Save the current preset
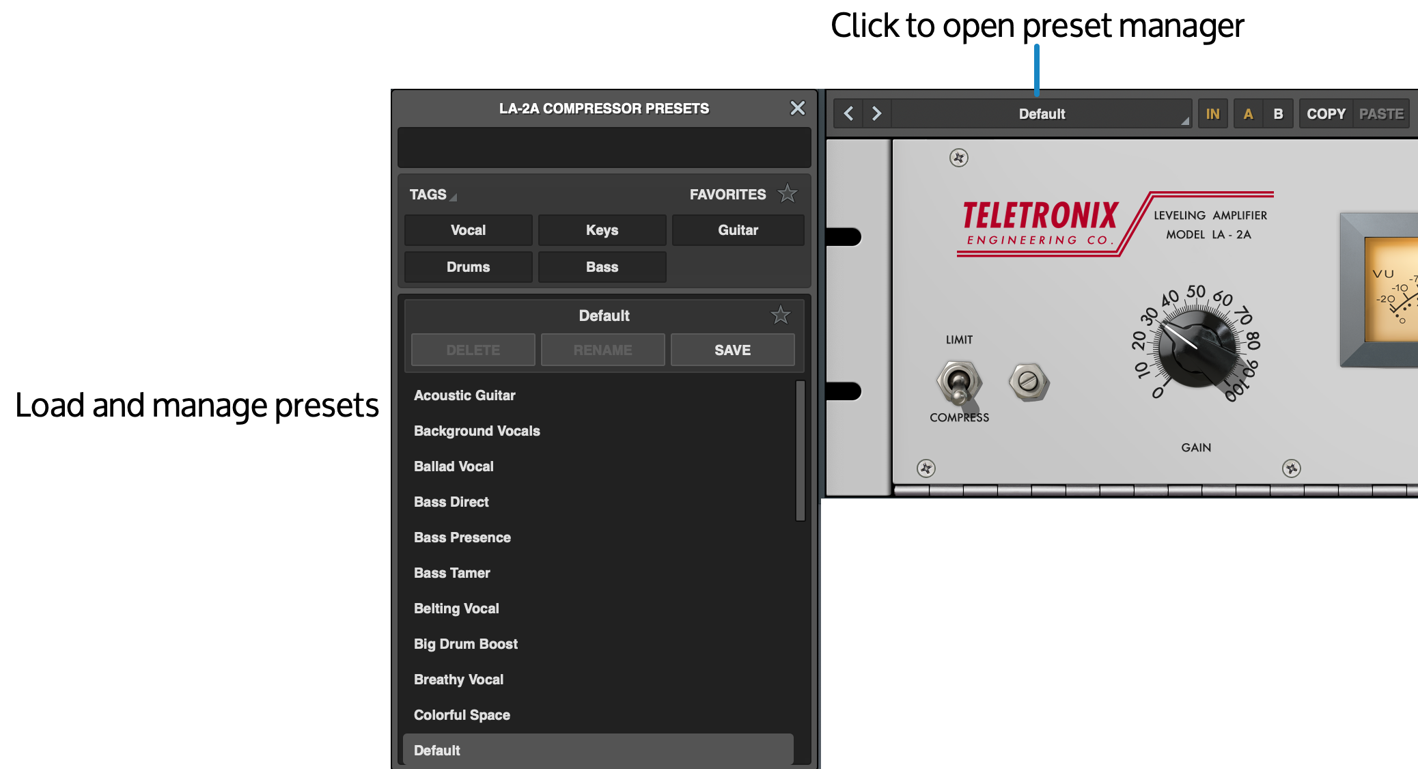Screen dimensions: 1418x769 (732, 350)
